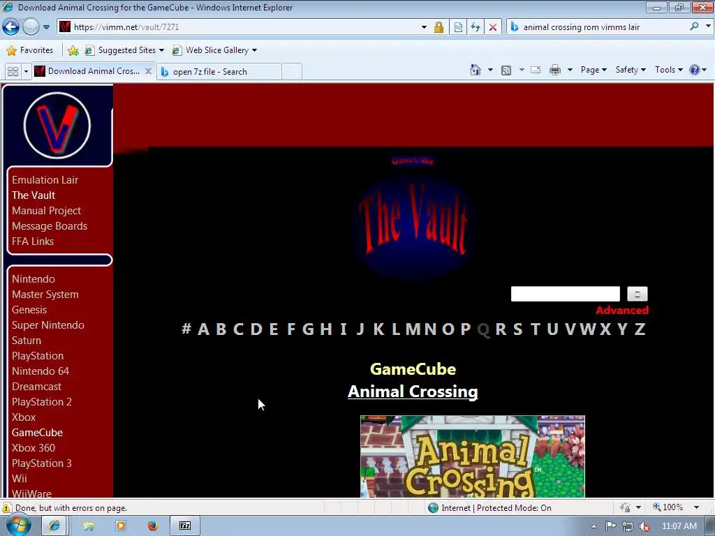This screenshot has width=715, height=536.
Task: Click the Help question mark icon
Action: click(x=695, y=70)
